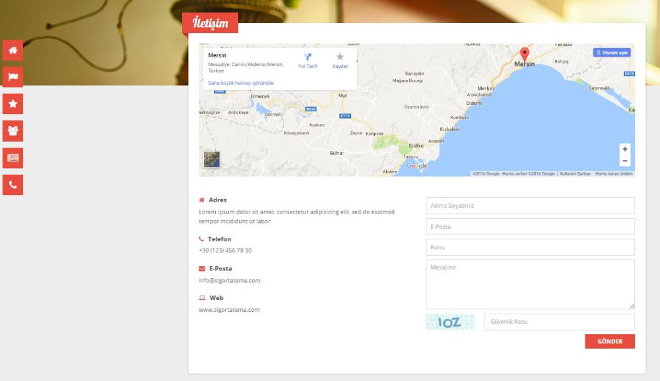Click the Silifke label on the map
The width and height of the screenshot is (660, 381).
coord(416,146)
